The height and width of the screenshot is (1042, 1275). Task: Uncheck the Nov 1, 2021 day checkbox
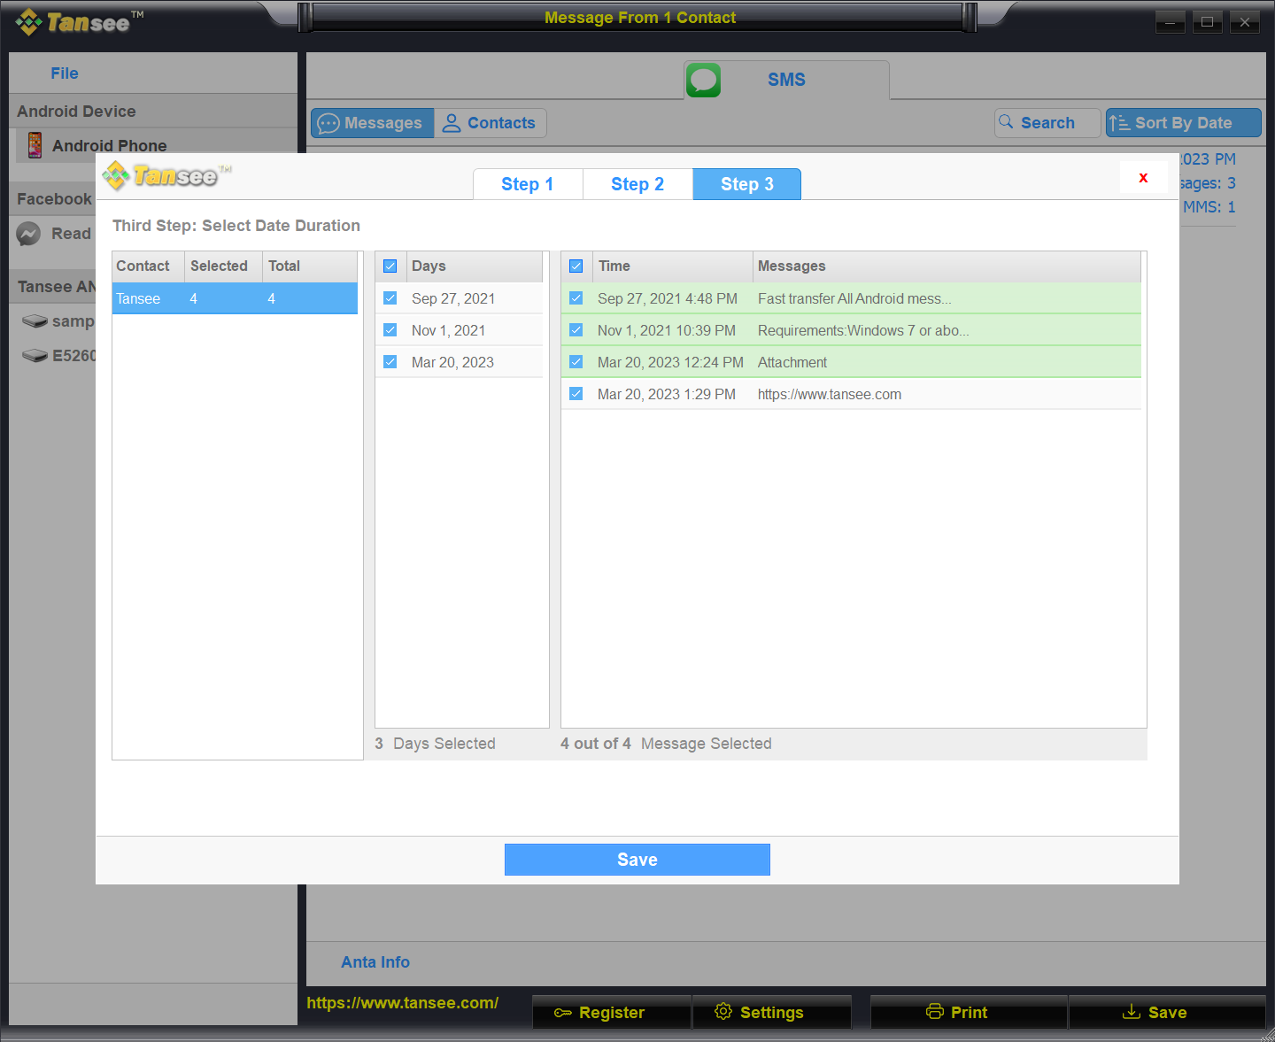click(x=390, y=330)
